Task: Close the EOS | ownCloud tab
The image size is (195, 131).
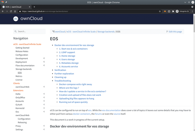Action: point(30,7)
